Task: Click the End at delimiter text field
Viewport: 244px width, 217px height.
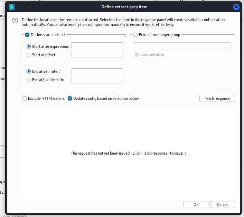Action: [x=97, y=72]
